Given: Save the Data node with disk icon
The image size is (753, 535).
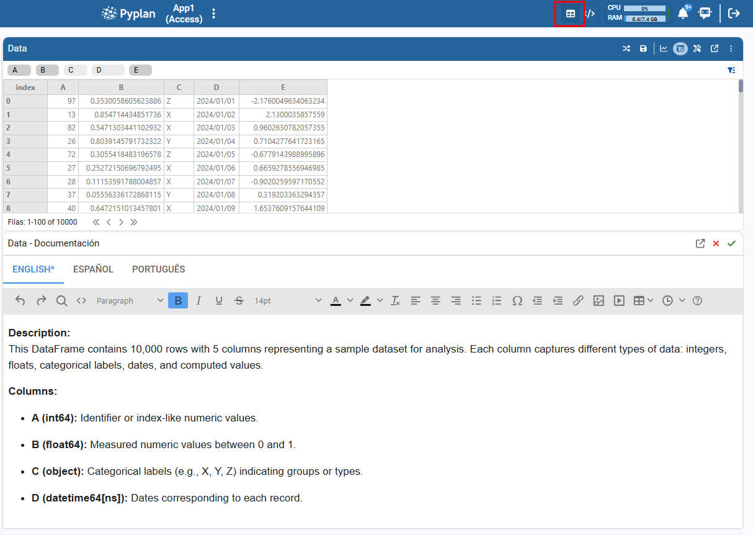Looking at the screenshot, I should [643, 48].
